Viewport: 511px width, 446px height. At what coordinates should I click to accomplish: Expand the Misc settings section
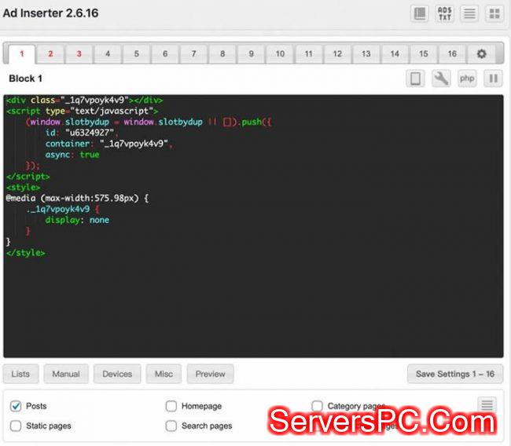point(164,374)
